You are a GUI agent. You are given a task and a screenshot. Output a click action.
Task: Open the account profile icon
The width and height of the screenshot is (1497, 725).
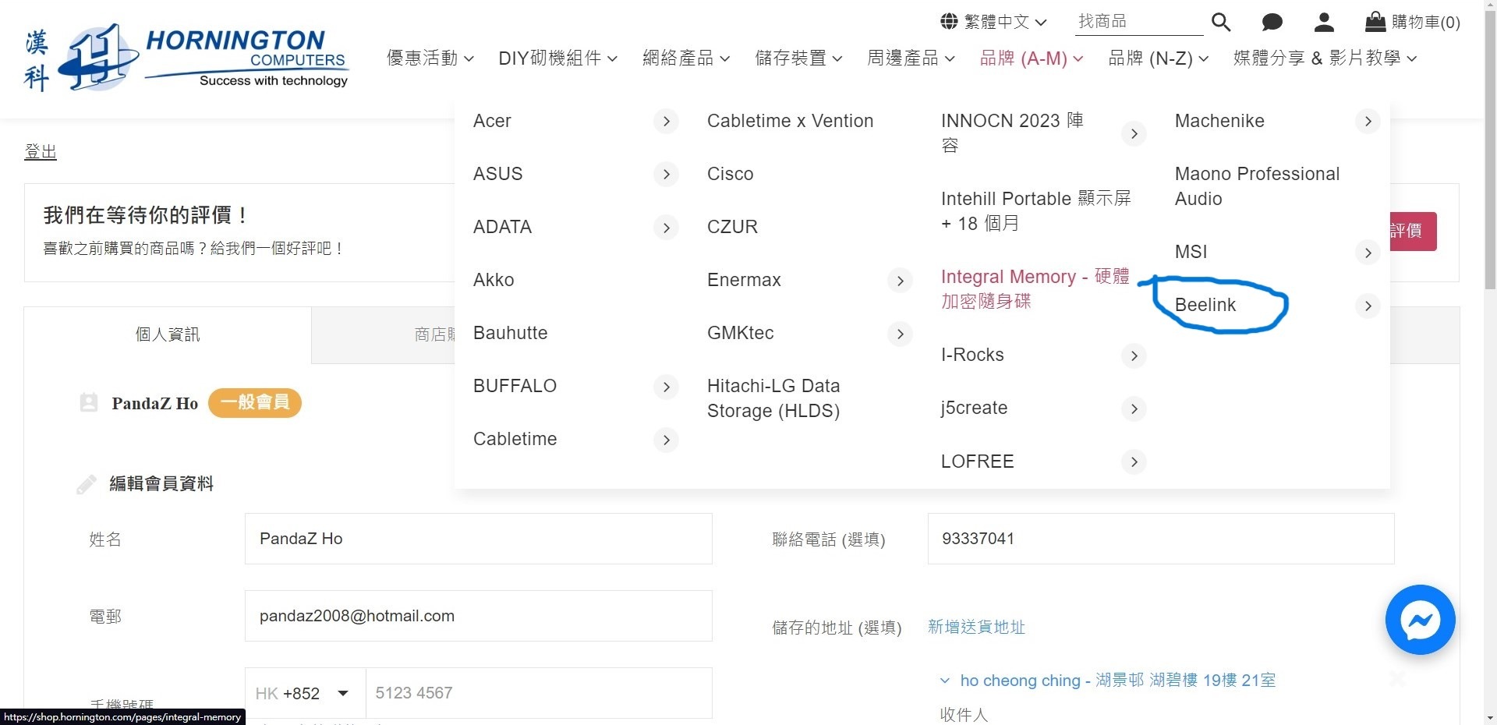click(x=1324, y=22)
